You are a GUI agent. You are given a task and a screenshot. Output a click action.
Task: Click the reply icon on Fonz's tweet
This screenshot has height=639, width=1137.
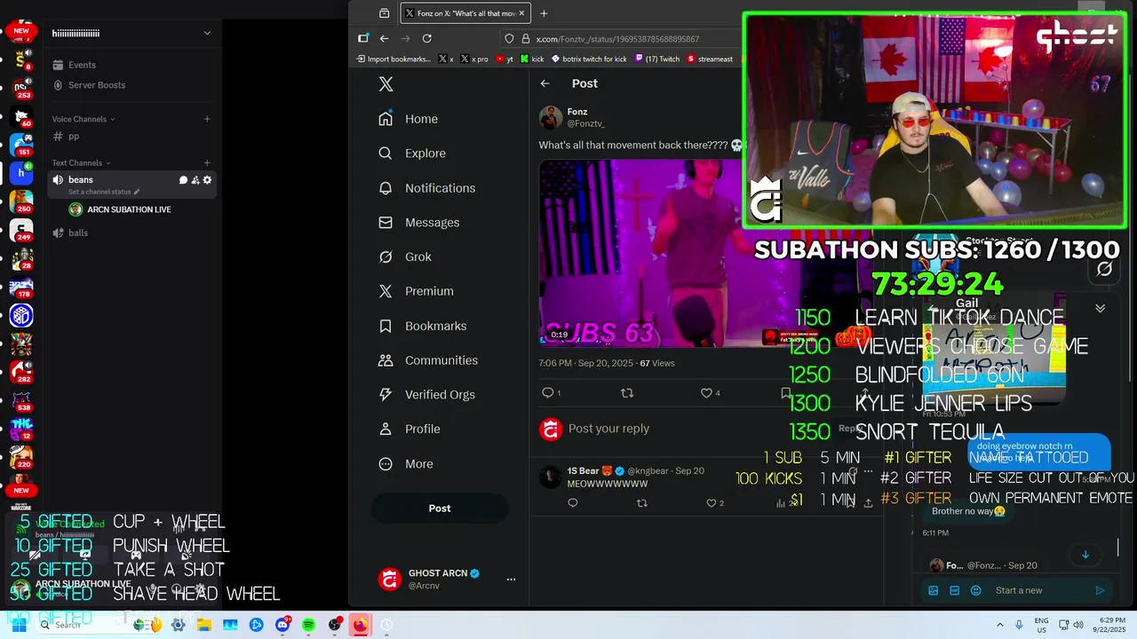(548, 392)
